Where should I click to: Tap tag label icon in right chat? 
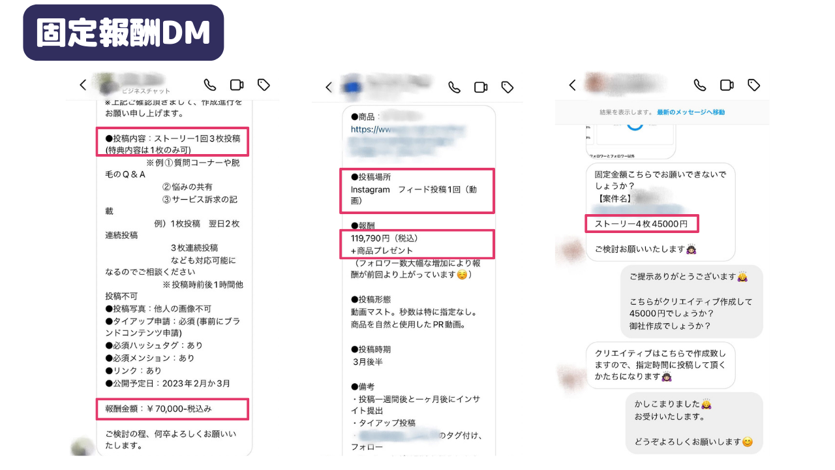point(753,85)
